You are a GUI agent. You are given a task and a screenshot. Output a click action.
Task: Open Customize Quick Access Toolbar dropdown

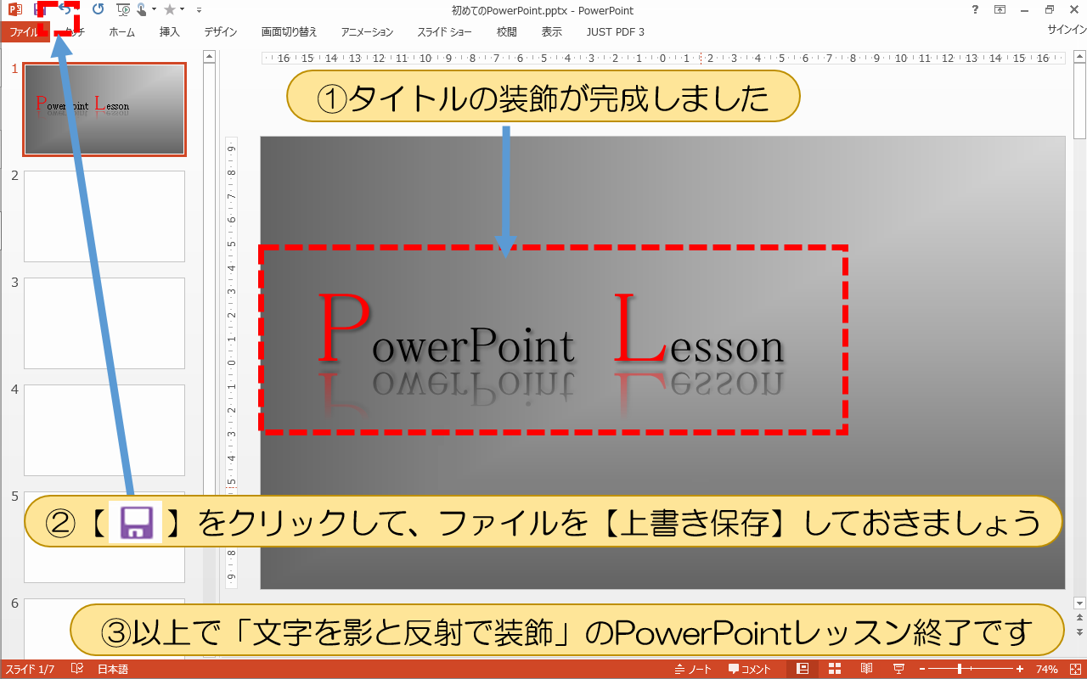pyautogui.click(x=199, y=10)
